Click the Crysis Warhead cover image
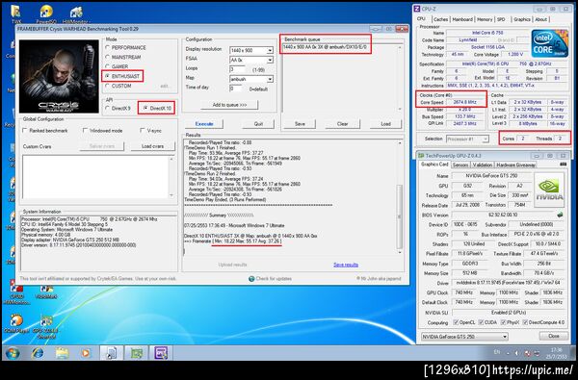This screenshot has width=578, height=380. click(x=59, y=76)
